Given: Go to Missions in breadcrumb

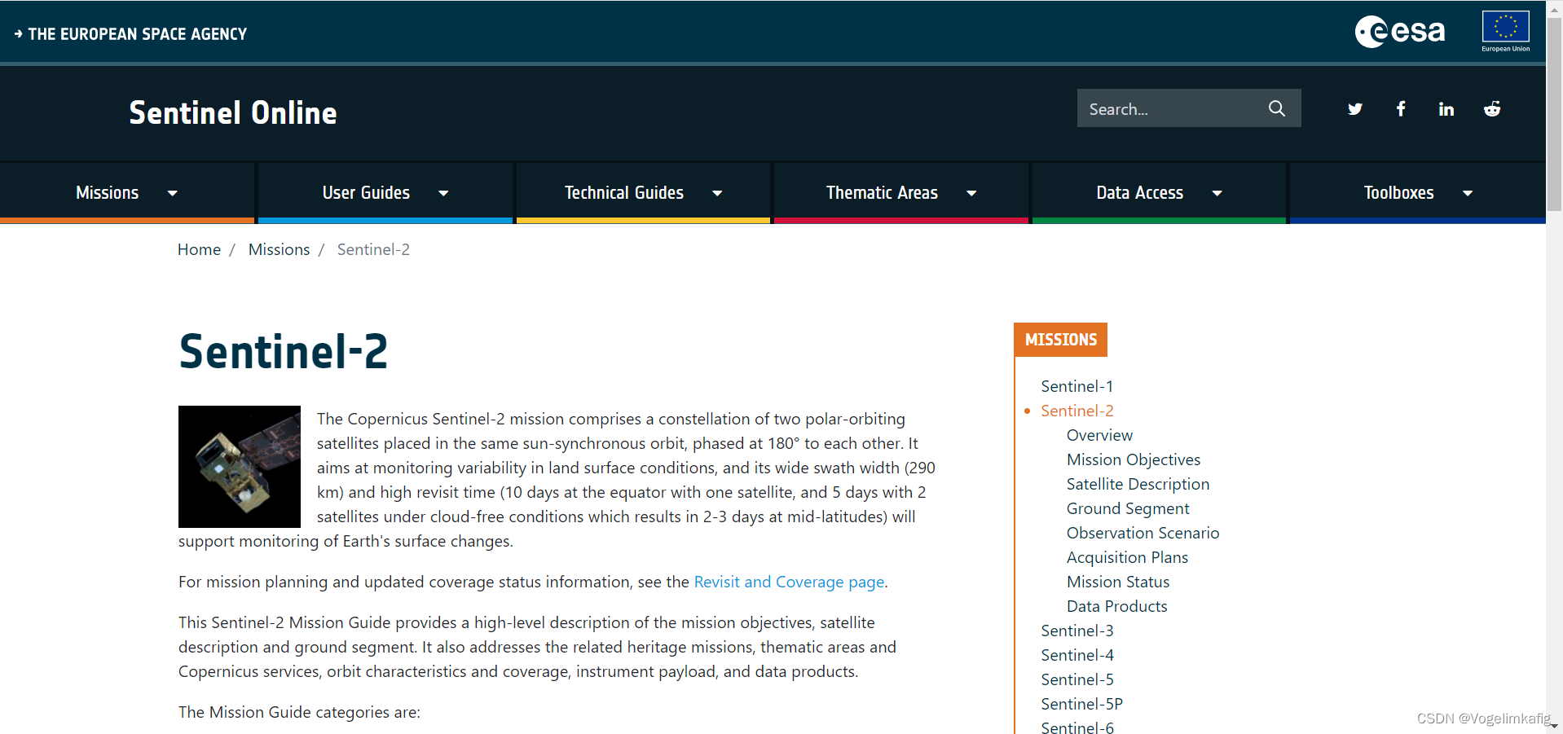Looking at the screenshot, I should tap(279, 249).
